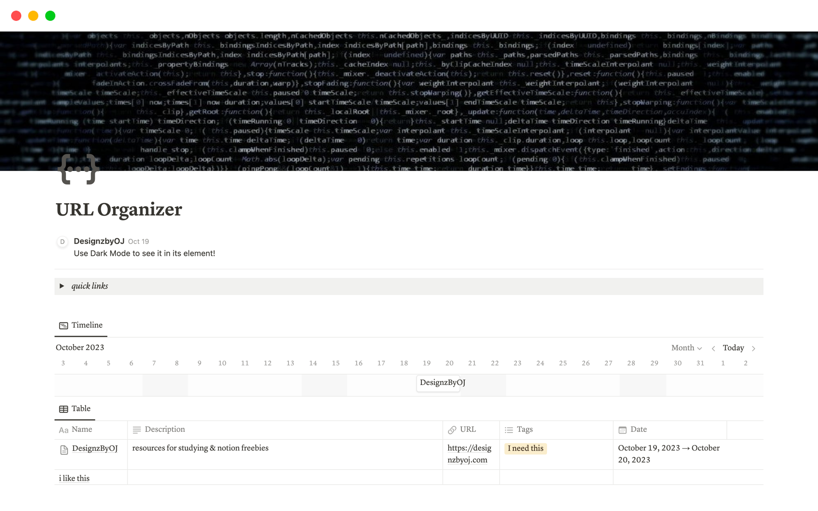The width and height of the screenshot is (818, 511).
Task: Click the Aa icon on the Name column
Action: point(63,430)
